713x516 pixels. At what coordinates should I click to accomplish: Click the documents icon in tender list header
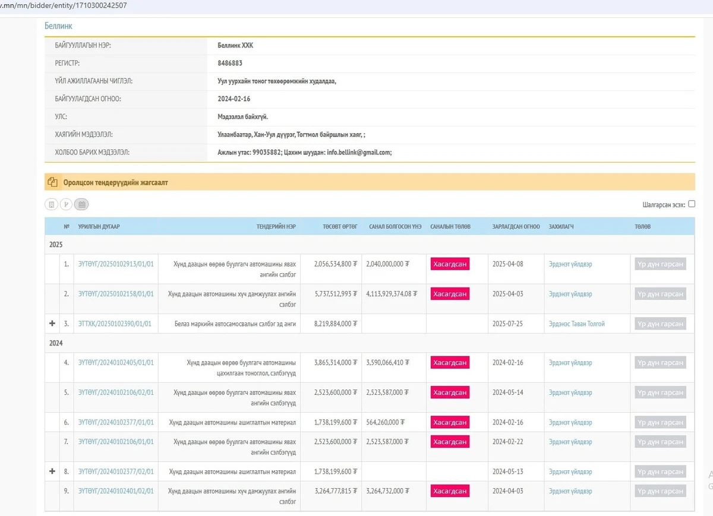[x=52, y=183]
